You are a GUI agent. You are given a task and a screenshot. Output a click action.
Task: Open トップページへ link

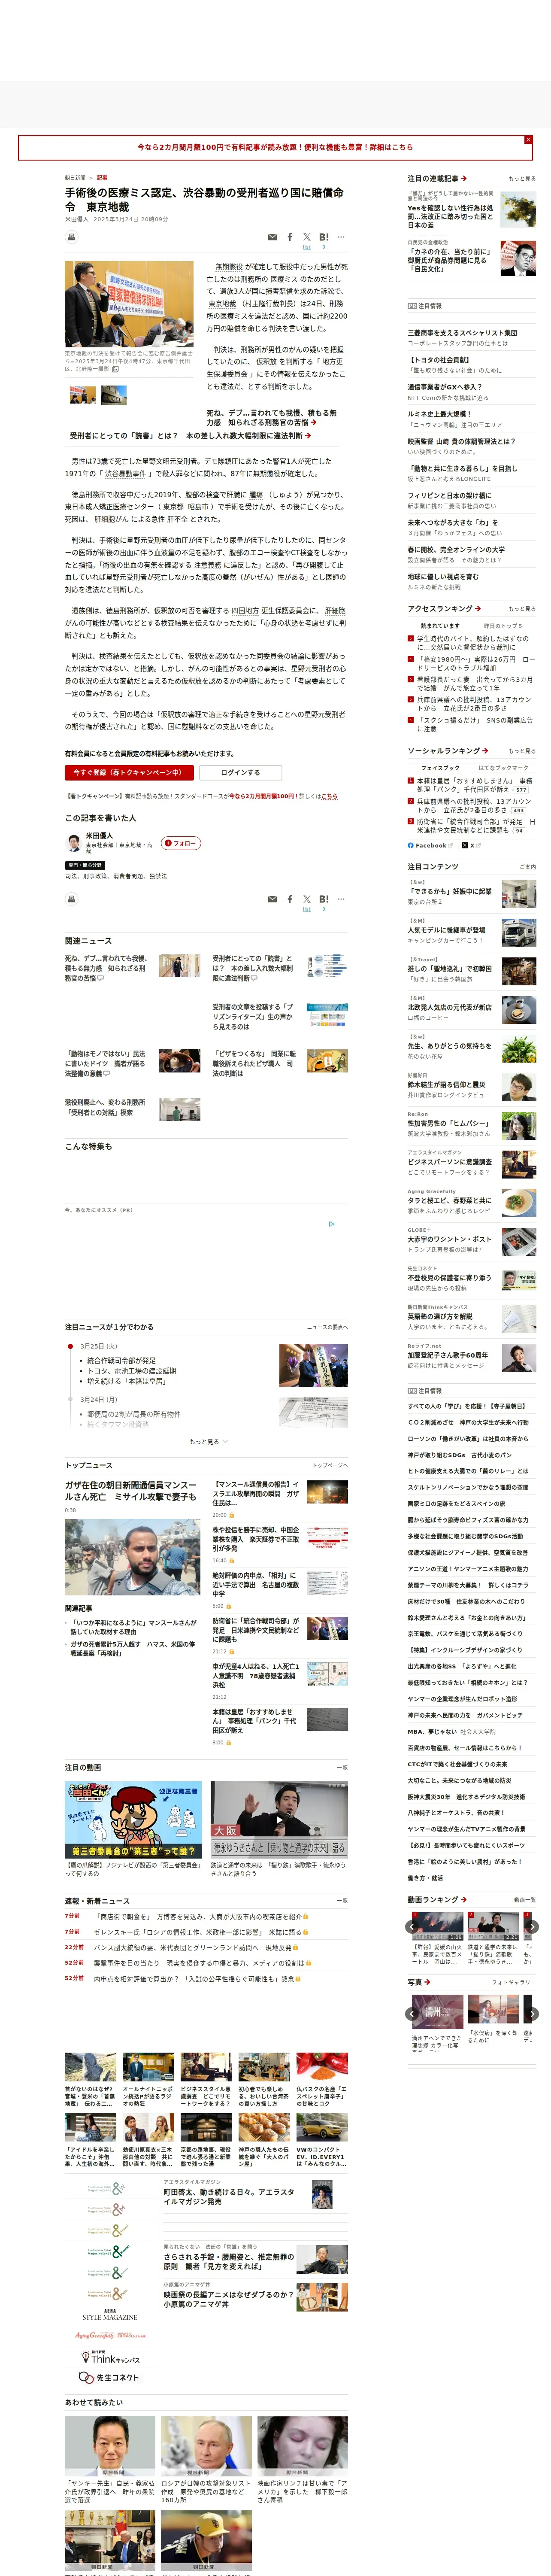coord(330,1465)
